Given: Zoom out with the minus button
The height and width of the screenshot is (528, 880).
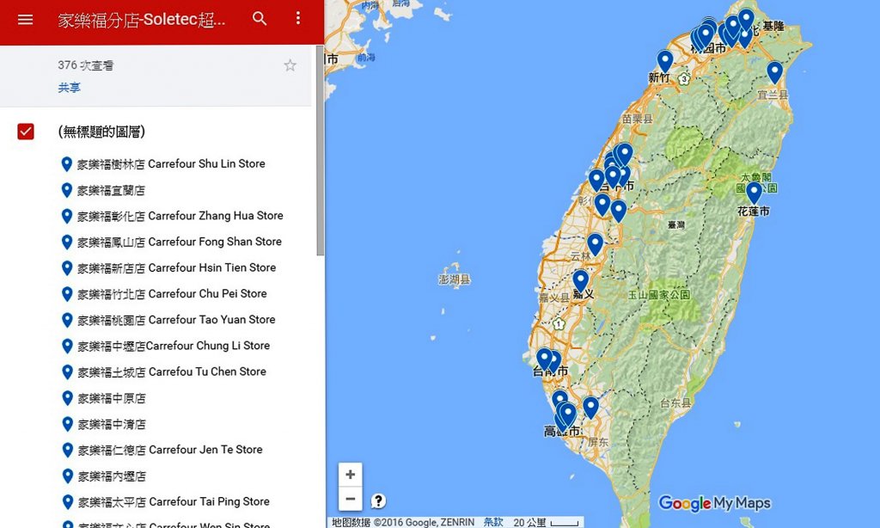Looking at the screenshot, I should click(x=351, y=498).
